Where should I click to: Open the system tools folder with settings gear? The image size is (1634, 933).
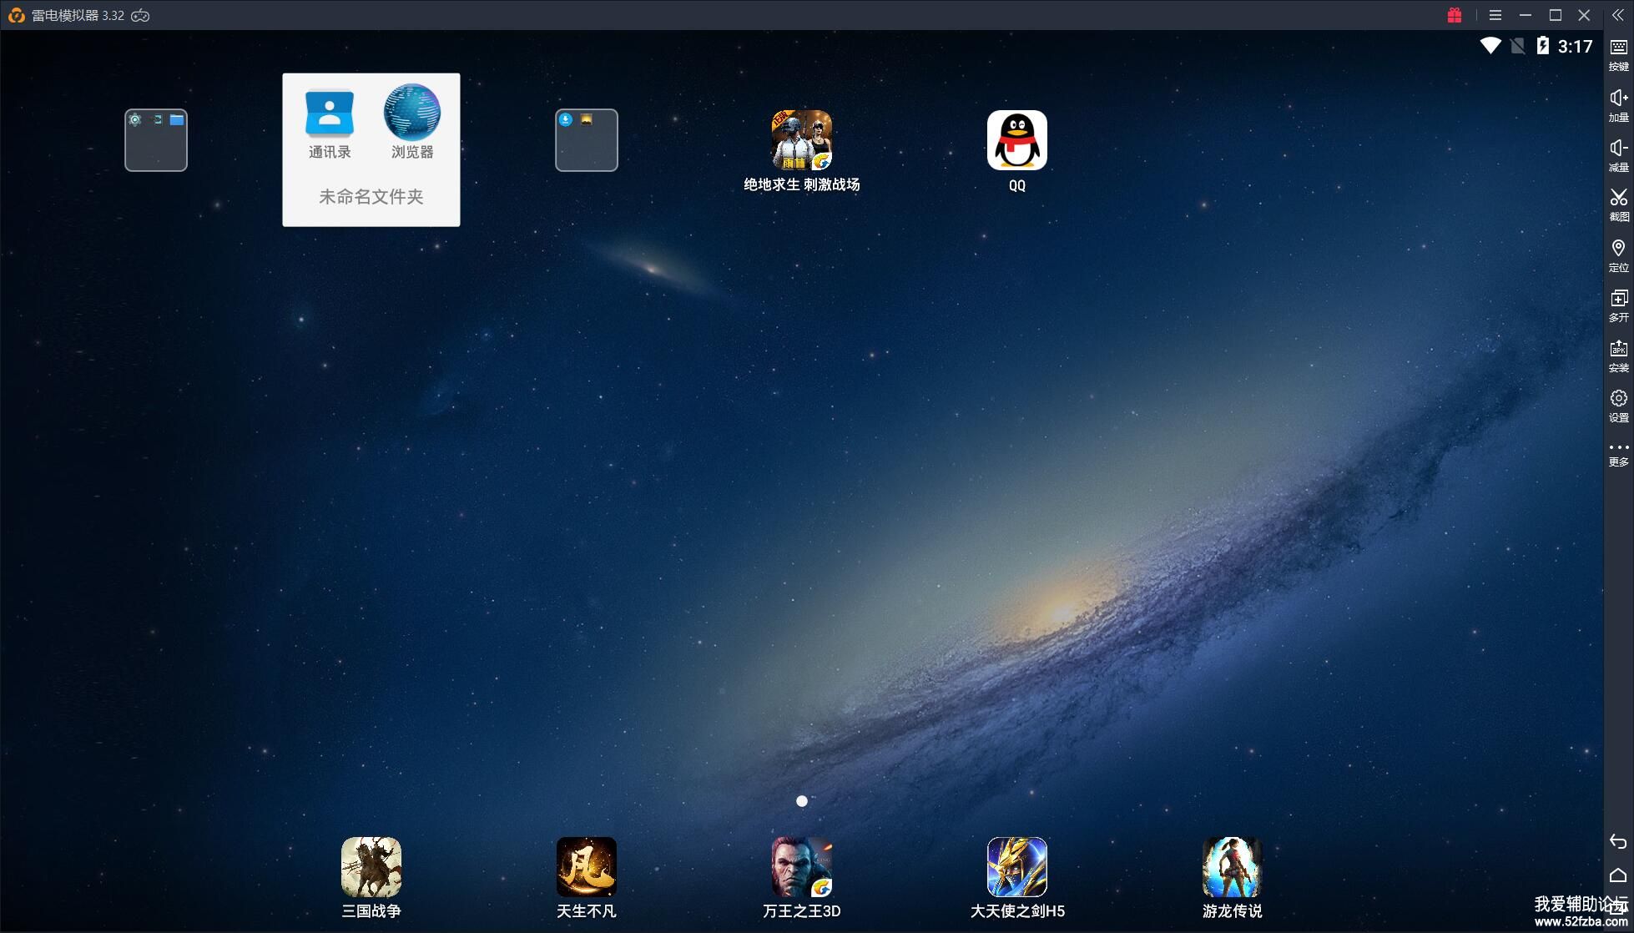(x=156, y=140)
